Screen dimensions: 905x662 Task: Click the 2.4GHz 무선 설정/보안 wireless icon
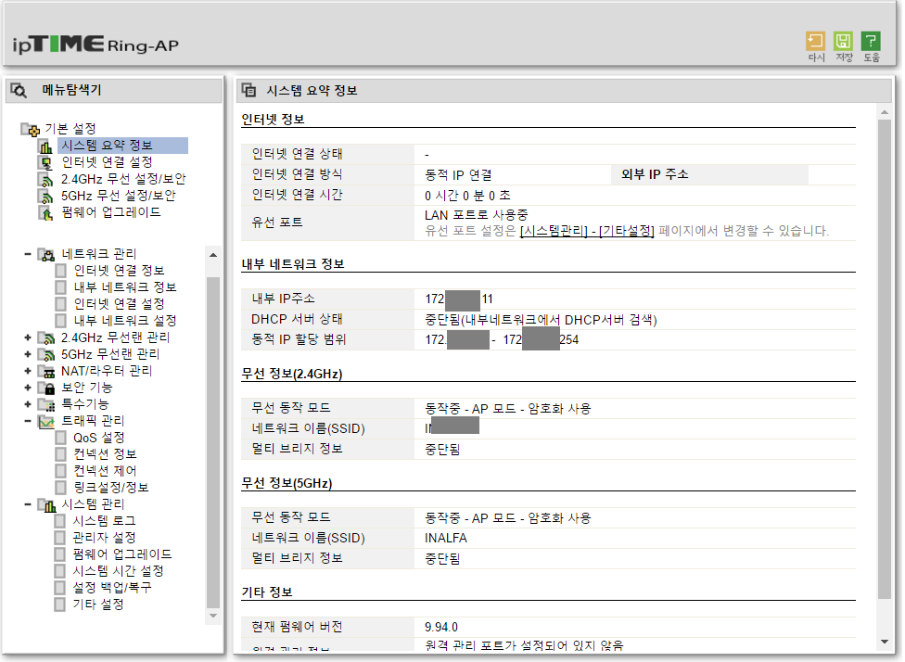(45, 180)
